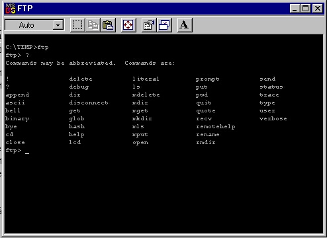Click the 'ls' command text
The height and width of the screenshot is (238, 327).
coord(136,87)
